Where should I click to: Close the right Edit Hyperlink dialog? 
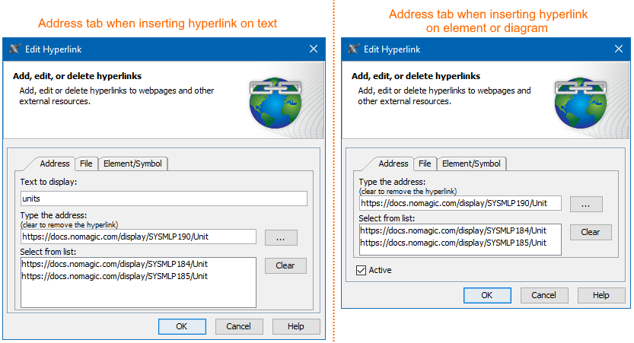coord(618,49)
